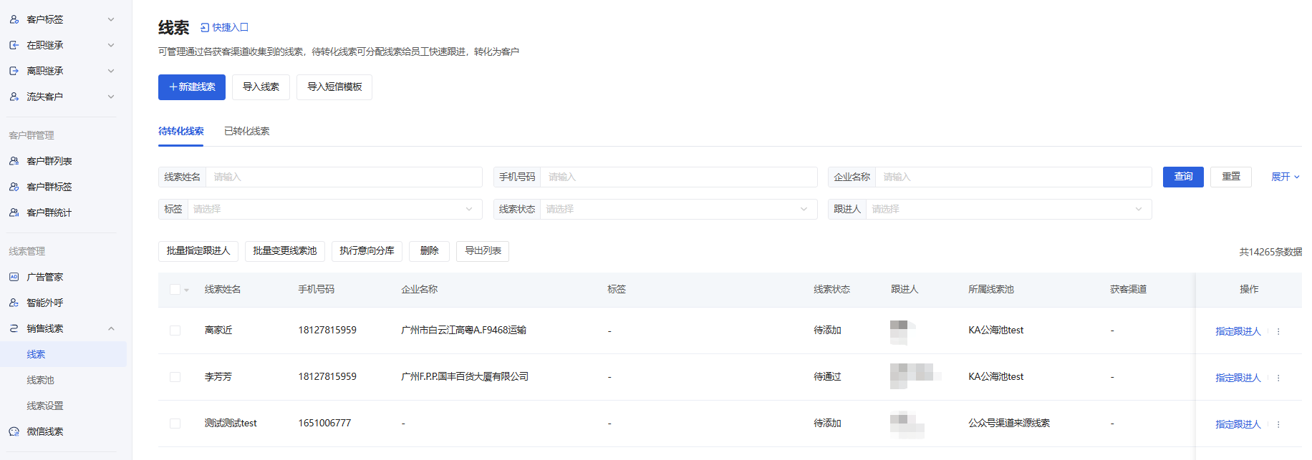This screenshot has width=1312, height=460.
Task: Click the 快捷入口 icon next to title
Action: coord(204,28)
